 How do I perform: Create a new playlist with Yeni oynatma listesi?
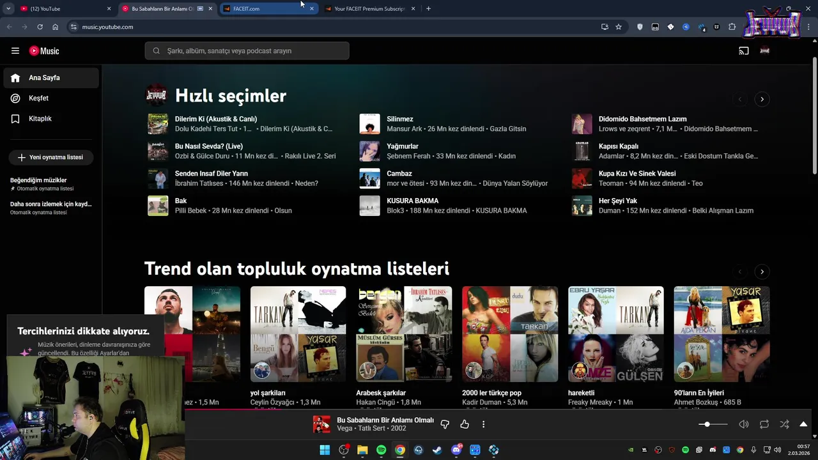pos(50,157)
